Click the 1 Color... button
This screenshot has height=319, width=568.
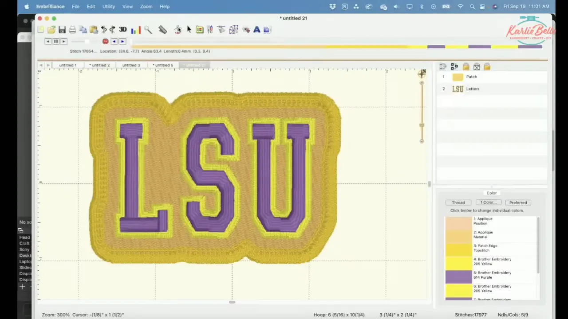[x=488, y=202]
